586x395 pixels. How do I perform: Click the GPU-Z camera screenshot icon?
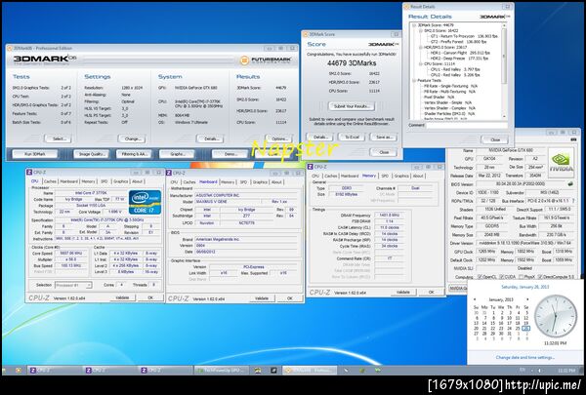pos(573,139)
